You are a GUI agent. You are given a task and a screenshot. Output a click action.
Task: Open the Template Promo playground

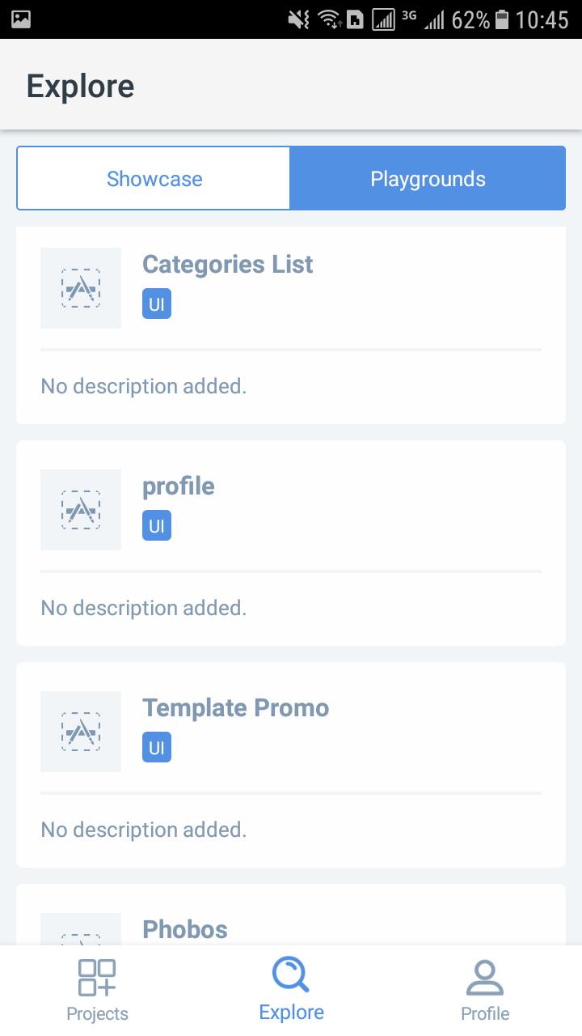tap(235, 707)
